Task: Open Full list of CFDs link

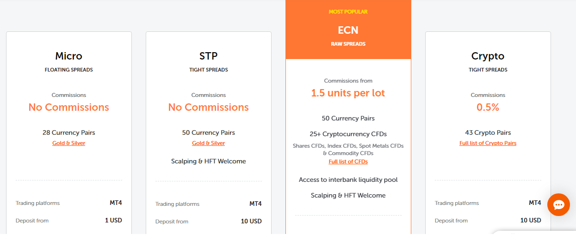Action: pos(348,162)
